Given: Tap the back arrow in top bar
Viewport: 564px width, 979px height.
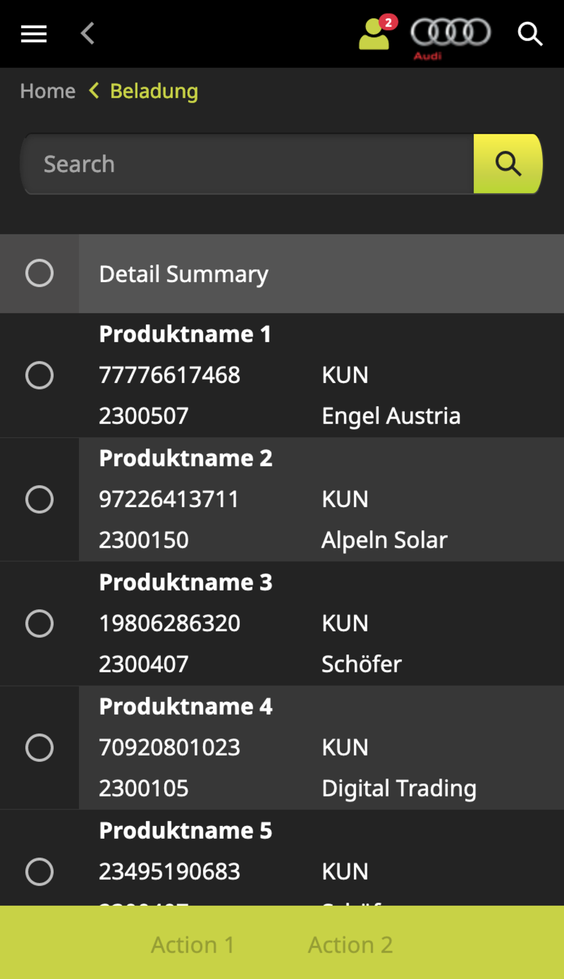Looking at the screenshot, I should pyautogui.click(x=88, y=34).
